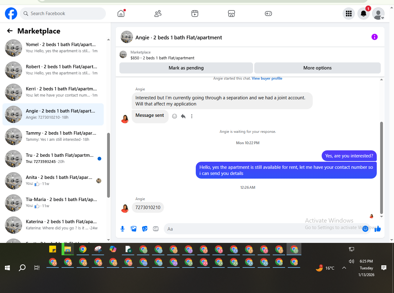Open the 16°C weather widget
Screen dimensions: 394x293
[x=325, y=268]
